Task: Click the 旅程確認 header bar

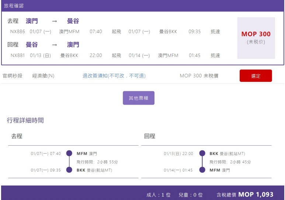Action: tap(142, 6)
